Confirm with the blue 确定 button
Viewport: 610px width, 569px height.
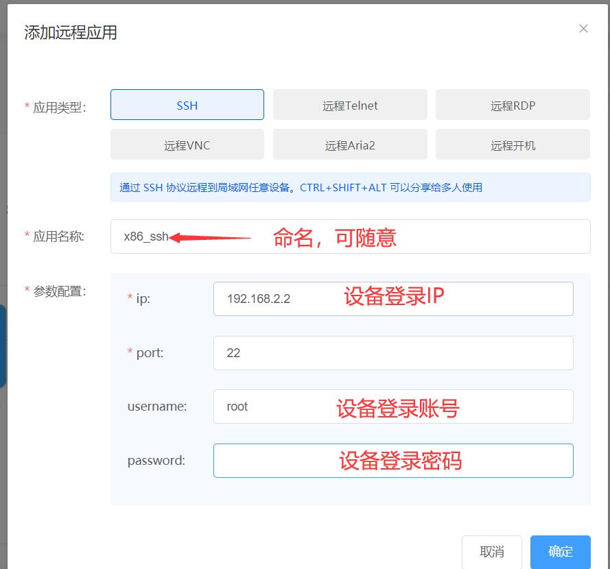560,552
